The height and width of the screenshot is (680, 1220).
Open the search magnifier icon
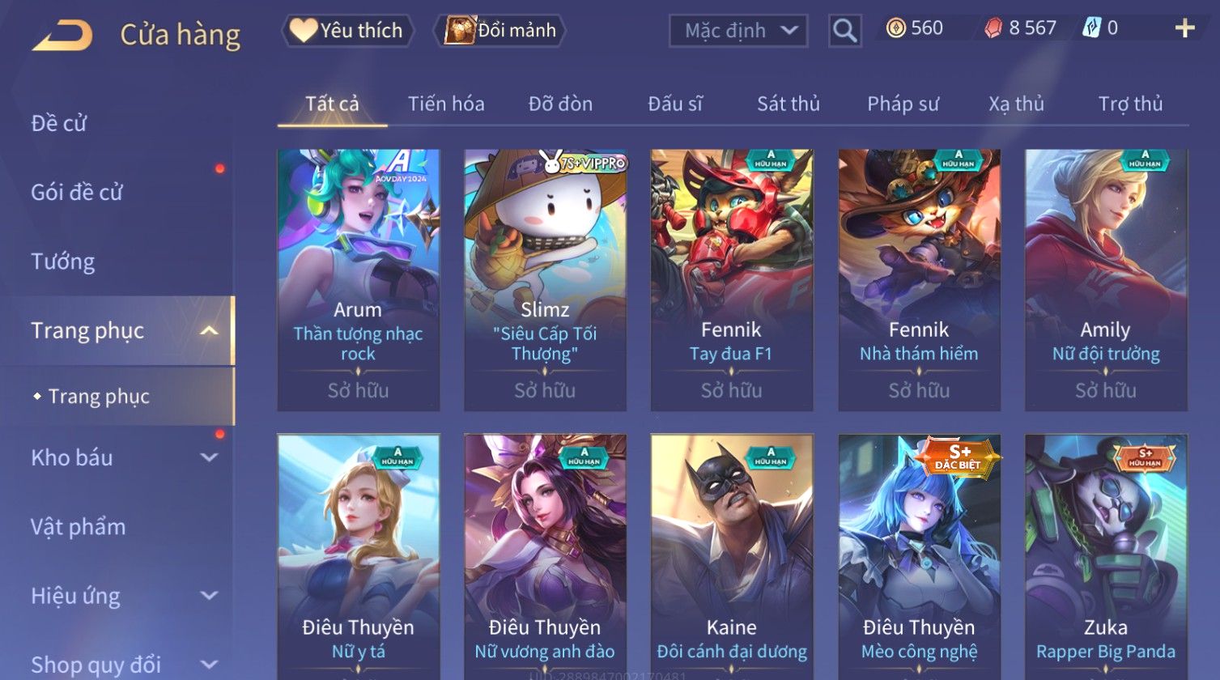point(844,31)
